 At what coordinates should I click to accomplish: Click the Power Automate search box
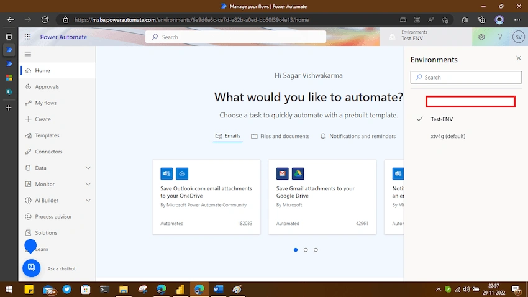(235, 37)
